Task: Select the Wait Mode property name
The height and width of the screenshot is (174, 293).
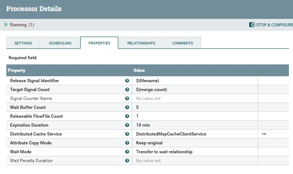Action: (x=21, y=152)
